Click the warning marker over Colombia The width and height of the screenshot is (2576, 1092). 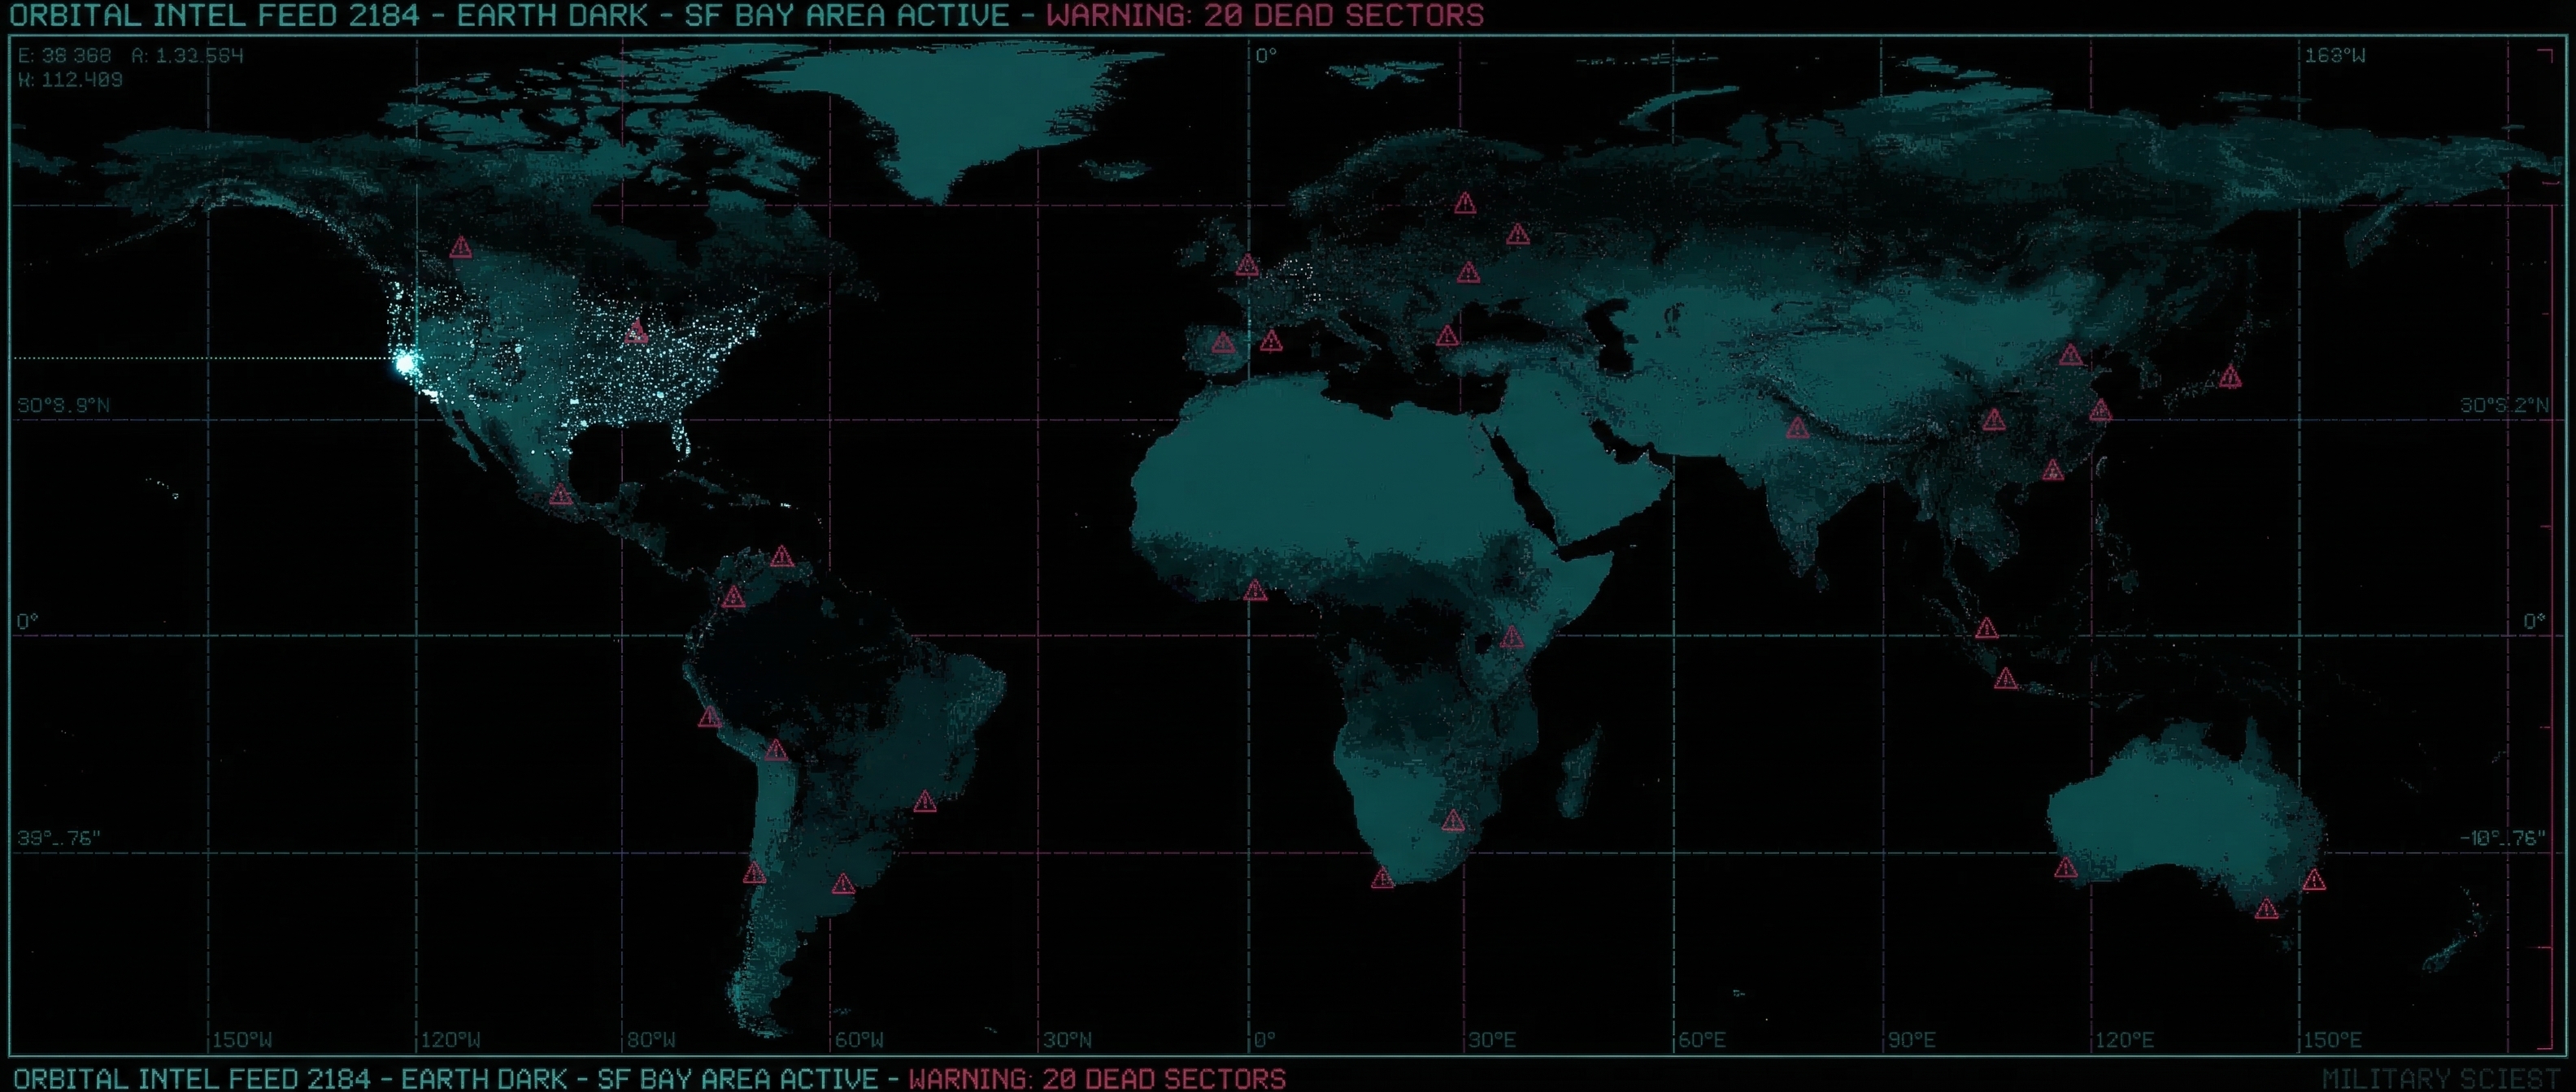pos(733,597)
